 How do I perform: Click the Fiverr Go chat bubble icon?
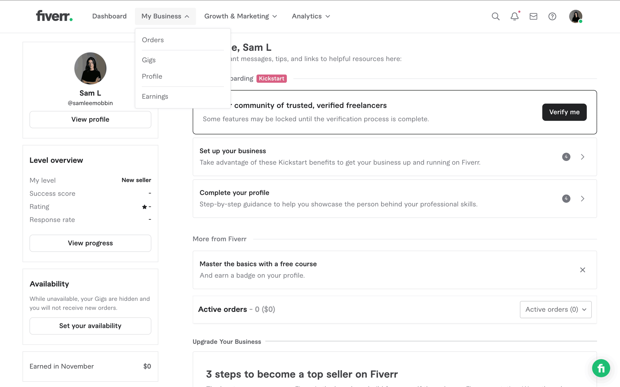[x=601, y=368]
